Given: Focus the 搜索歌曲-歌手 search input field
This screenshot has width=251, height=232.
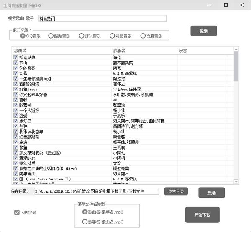Looking at the screenshot, I should coord(102,18).
